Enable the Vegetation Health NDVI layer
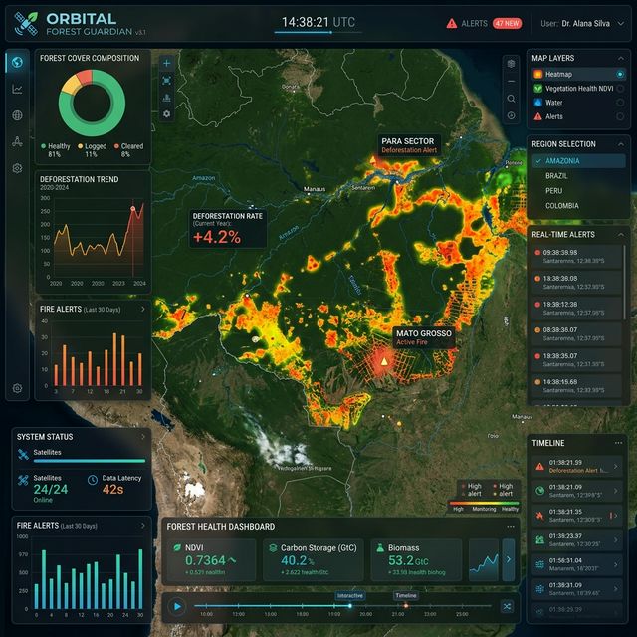Image resolution: width=637 pixels, height=637 pixels. (621, 88)
